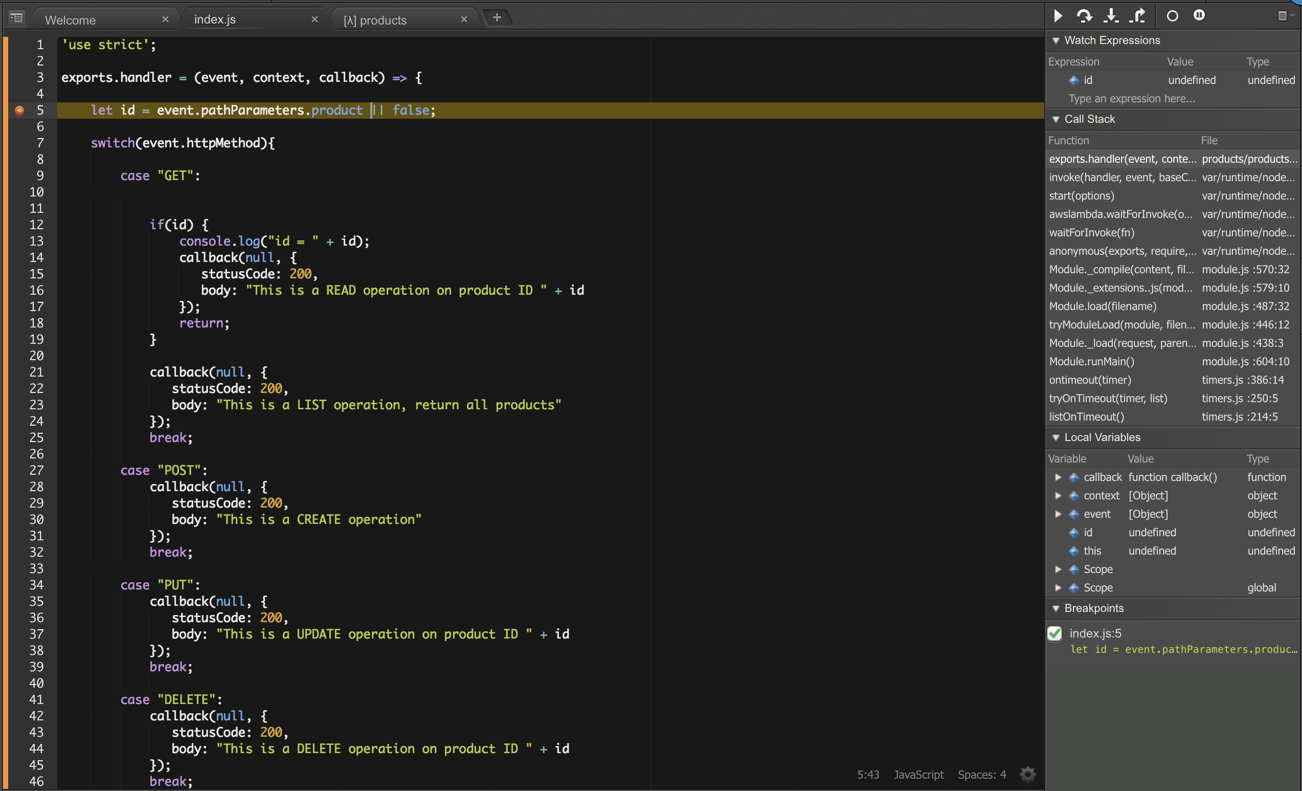The width and height of the screenshot is (1302, 791).
Task: Click the context variable diamond icon
Action: 1074,496
